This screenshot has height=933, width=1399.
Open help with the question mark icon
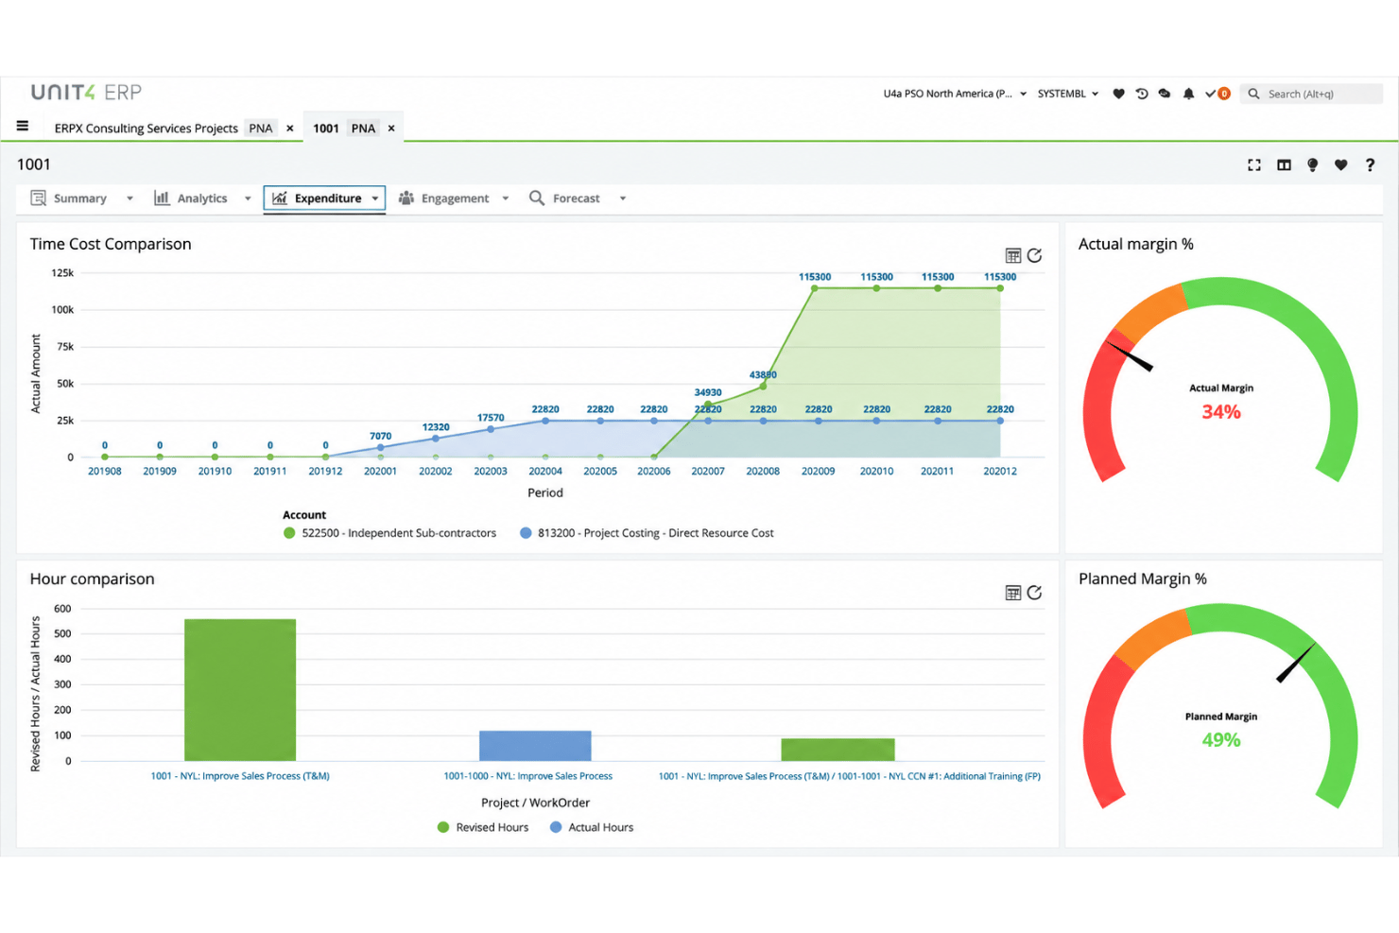[x=1370, y=164]
